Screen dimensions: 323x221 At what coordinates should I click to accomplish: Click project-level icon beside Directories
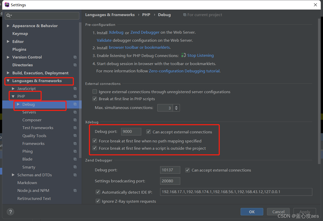[75, 65]
